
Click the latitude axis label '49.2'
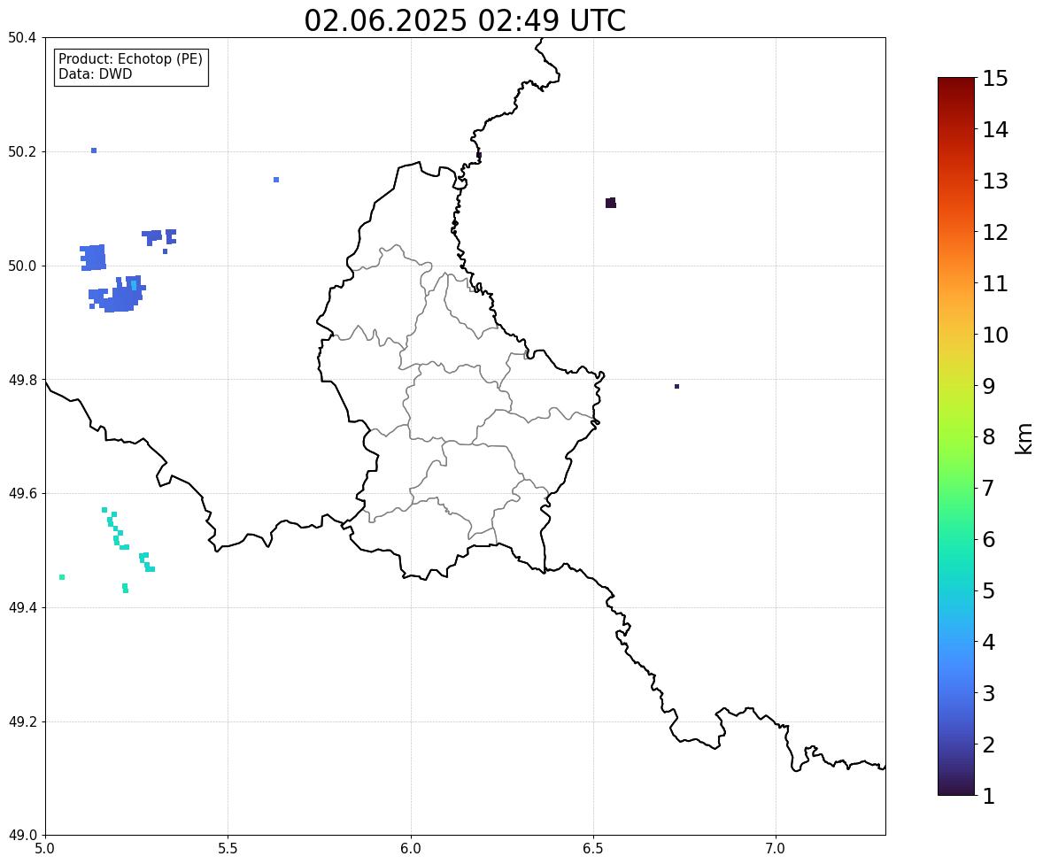22,721
